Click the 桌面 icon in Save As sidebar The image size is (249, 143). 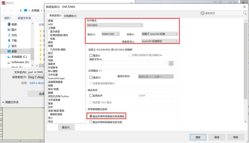9,51
